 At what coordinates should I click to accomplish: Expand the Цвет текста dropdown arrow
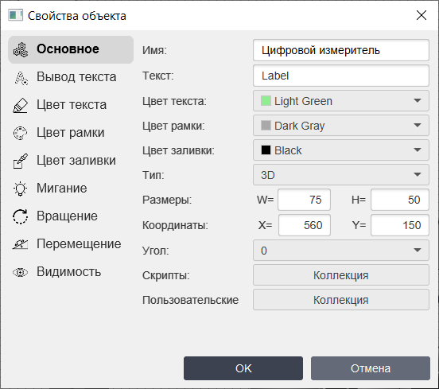[x=418, y=100]
